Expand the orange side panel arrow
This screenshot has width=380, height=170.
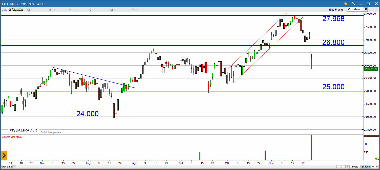[4, 156]
